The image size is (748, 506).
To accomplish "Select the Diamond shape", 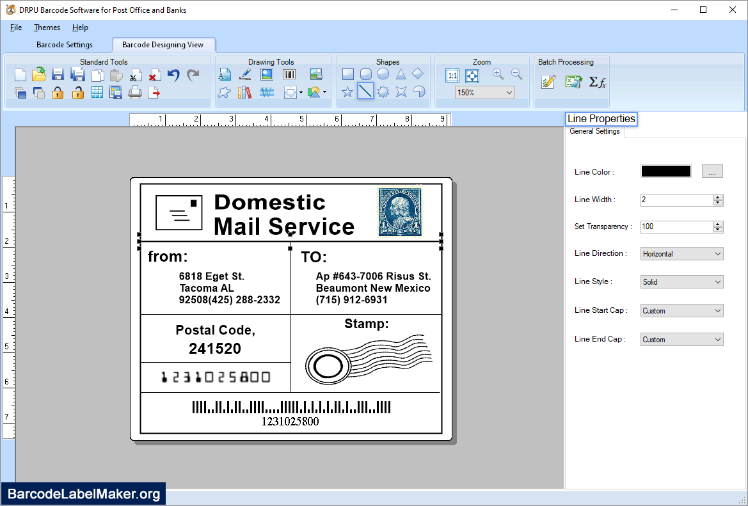I will coord(418,74).
